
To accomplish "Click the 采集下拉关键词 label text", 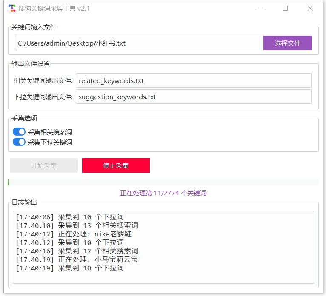I will tap(50, 142).
